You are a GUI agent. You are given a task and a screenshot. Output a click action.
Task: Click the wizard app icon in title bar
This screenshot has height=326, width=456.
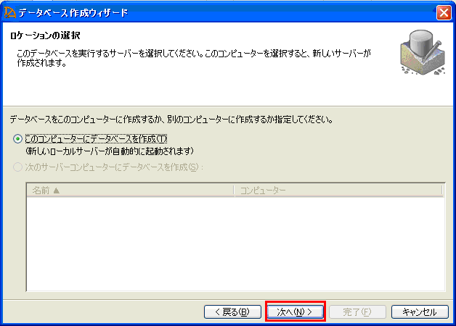click(9, 12)
